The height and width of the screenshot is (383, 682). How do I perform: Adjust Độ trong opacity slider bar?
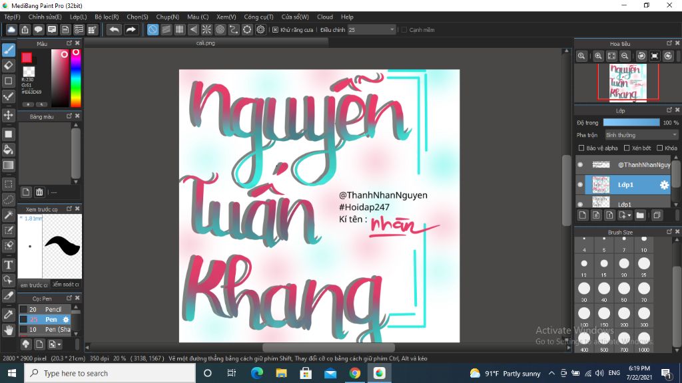(x=631, y=122)
